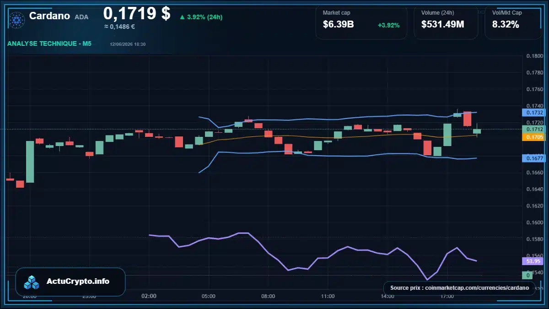Click the 05:00 time axis label
This screenshot has height=309, width=549.
click(x=209, y=296)
